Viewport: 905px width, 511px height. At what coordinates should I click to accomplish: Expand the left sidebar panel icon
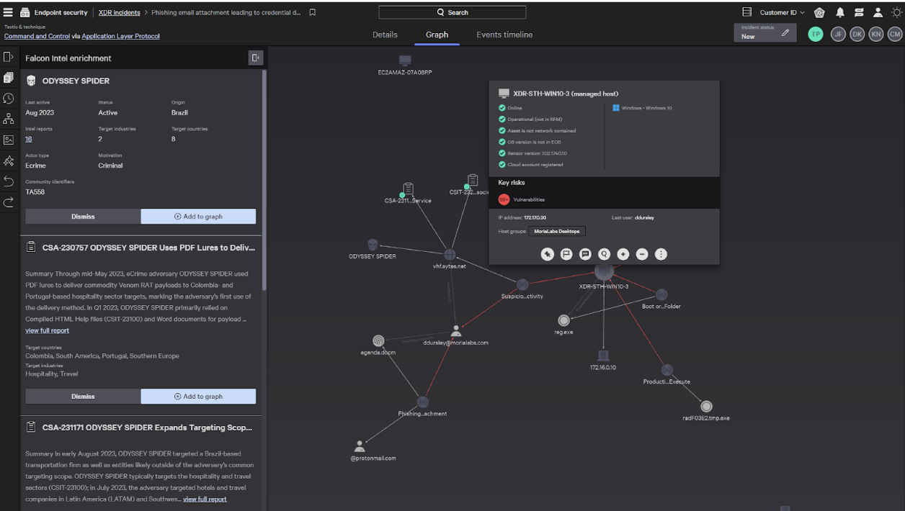click(x=9, y=57)
